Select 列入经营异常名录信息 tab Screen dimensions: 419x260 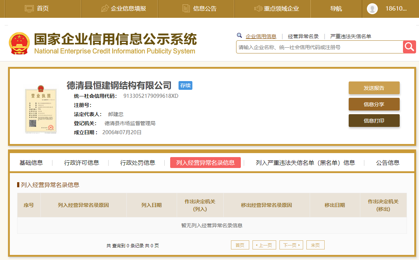pyautogui.click(x=205, y=163)
